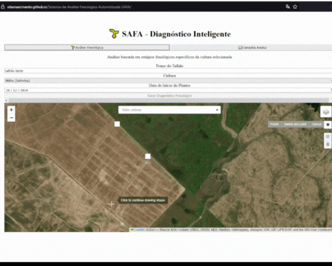Bookmark page with the star icon
Viewport: 332px width, 266px height.
point(295,7)
